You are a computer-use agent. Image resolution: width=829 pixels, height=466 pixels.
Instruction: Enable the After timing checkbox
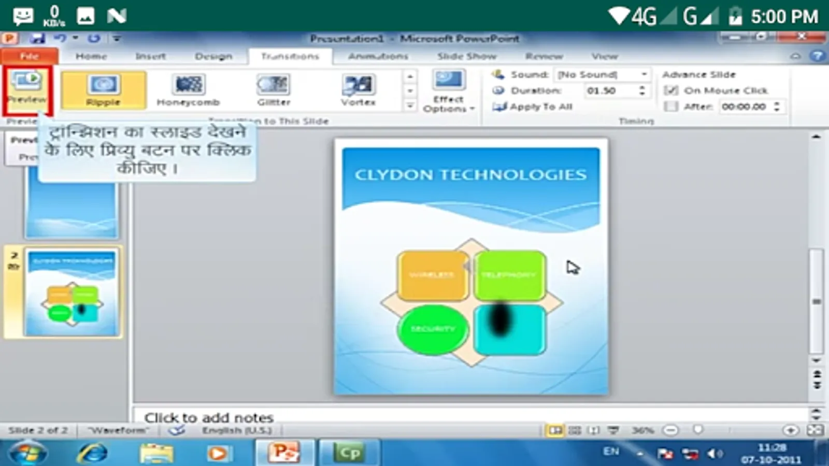671,107
